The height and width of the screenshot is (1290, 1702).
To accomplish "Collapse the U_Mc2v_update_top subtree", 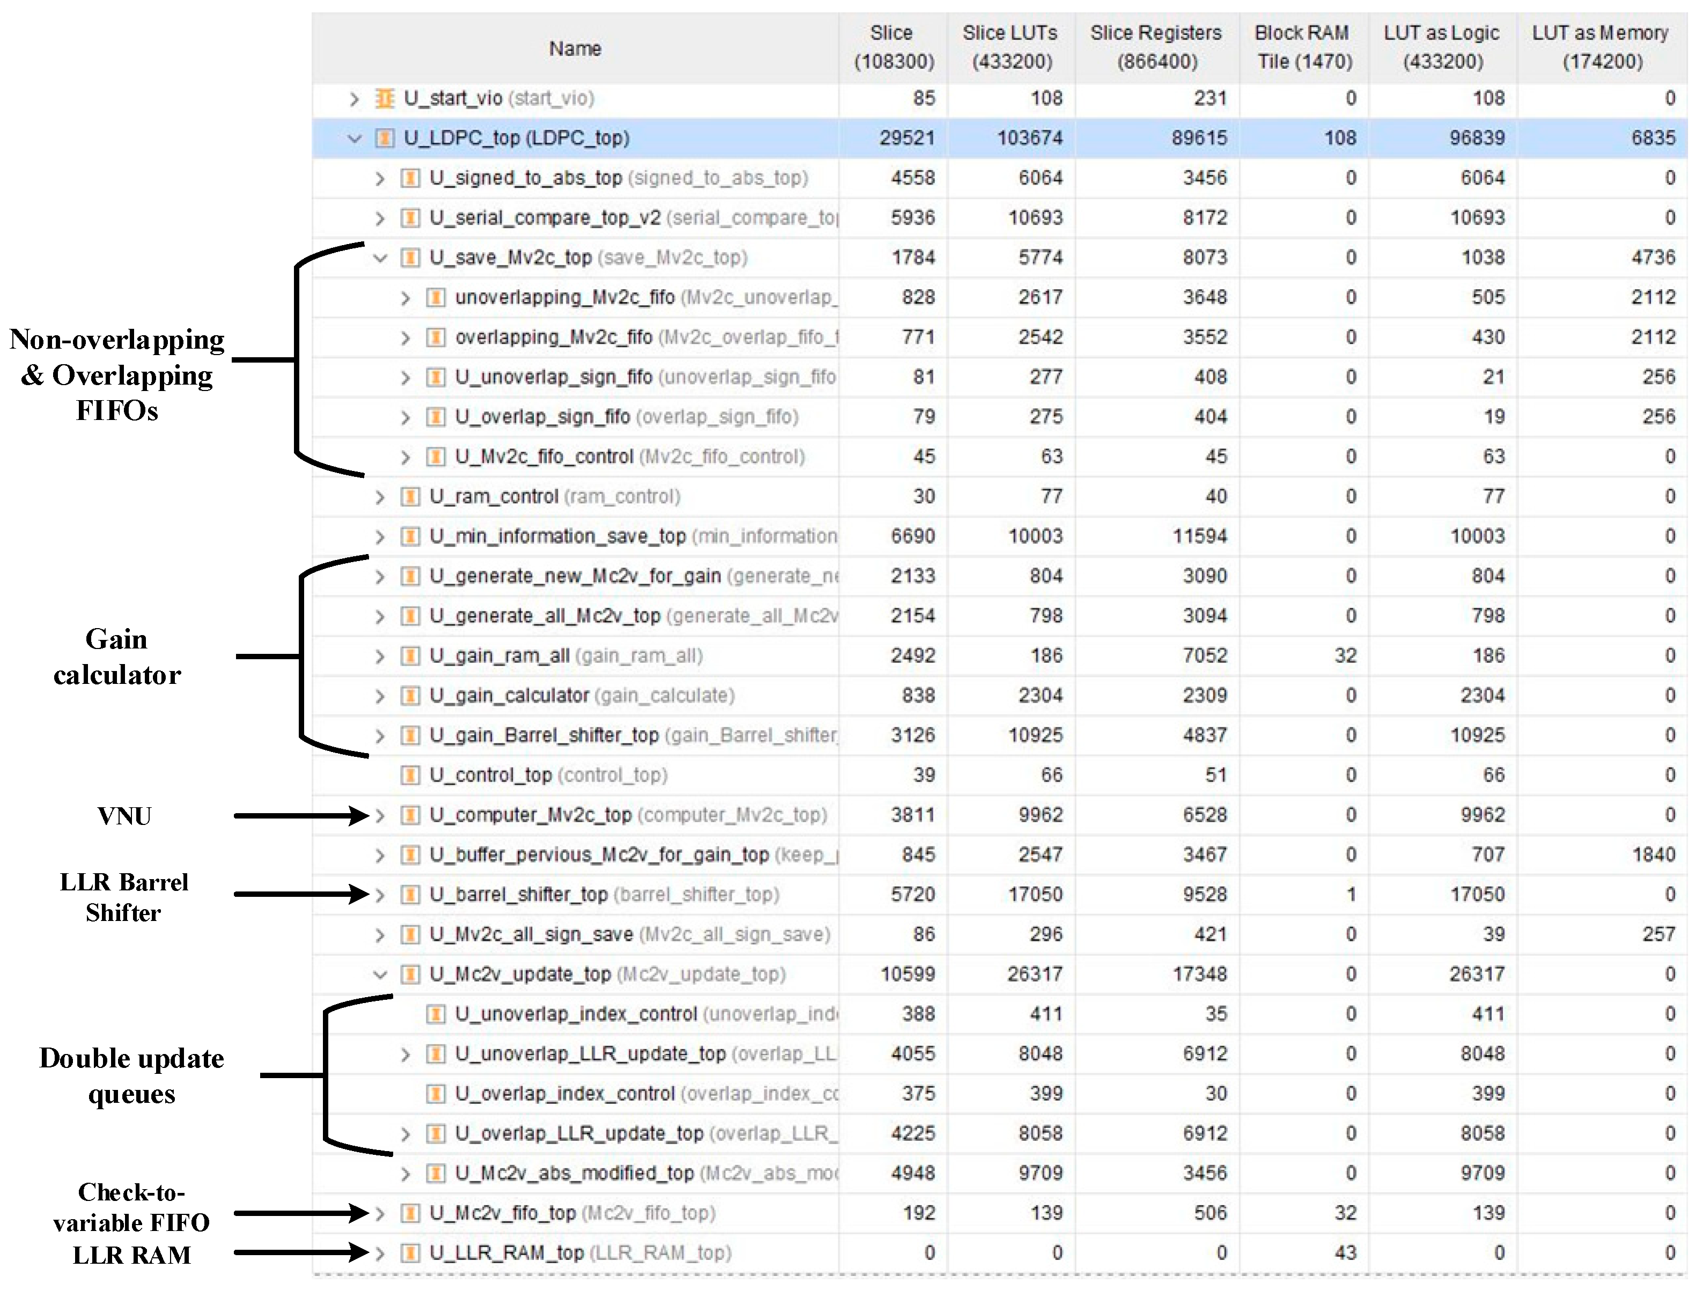I will (x=380, y=975).
